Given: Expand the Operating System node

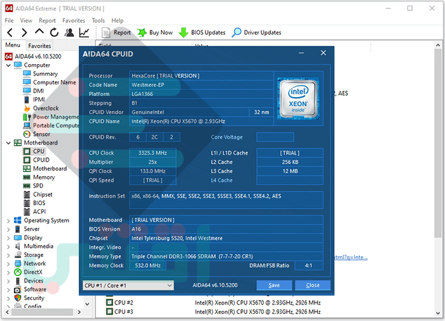Looking at the screenshot, I should click(x=8, y=220).
